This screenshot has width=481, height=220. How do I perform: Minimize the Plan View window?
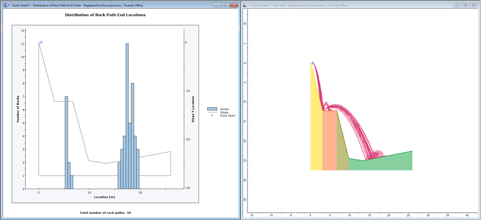[x=457, y=5]
